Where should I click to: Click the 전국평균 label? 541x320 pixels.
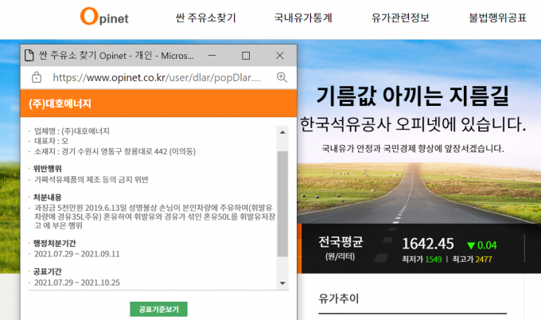tap(341, 242)
